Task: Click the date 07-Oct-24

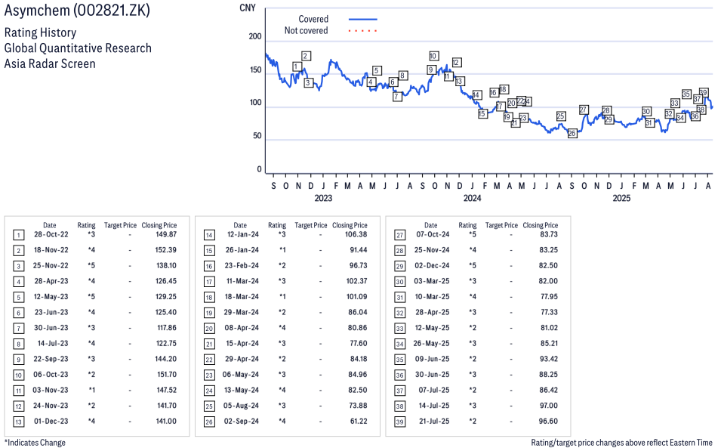Action: click(433, 235)
